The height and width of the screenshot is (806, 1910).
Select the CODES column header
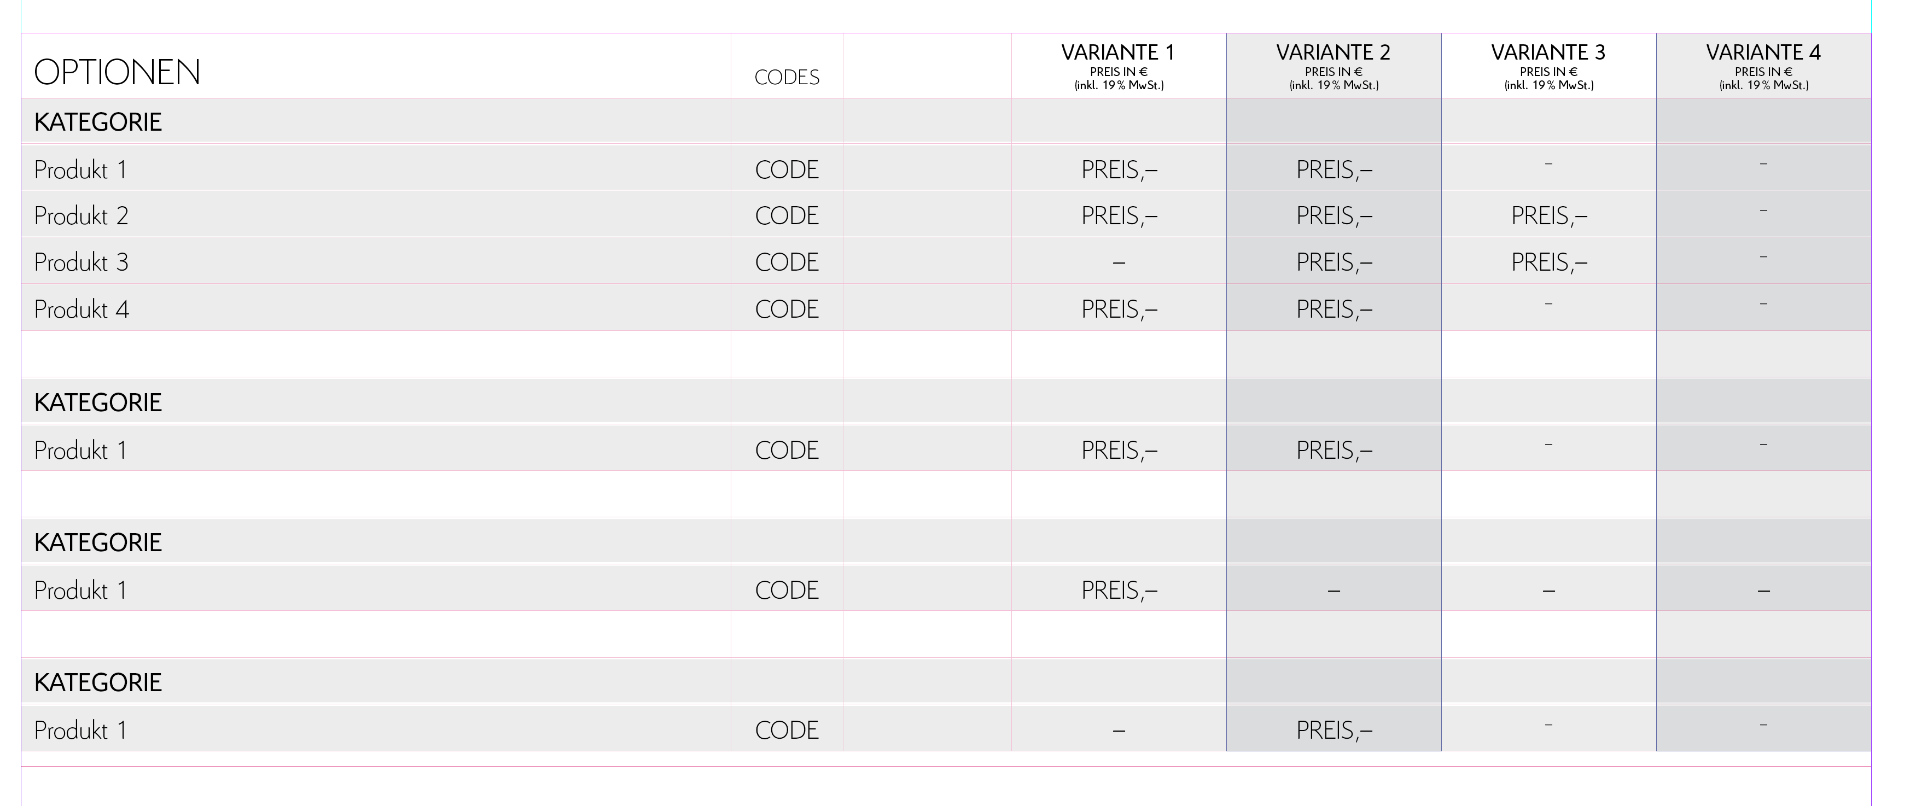tap(787, 77)
